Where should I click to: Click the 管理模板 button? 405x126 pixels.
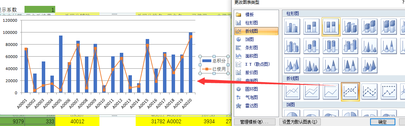(255, 122)
